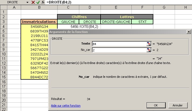Click inside the No_car input field
192x111 pixels.
click(x=119, y=50)
